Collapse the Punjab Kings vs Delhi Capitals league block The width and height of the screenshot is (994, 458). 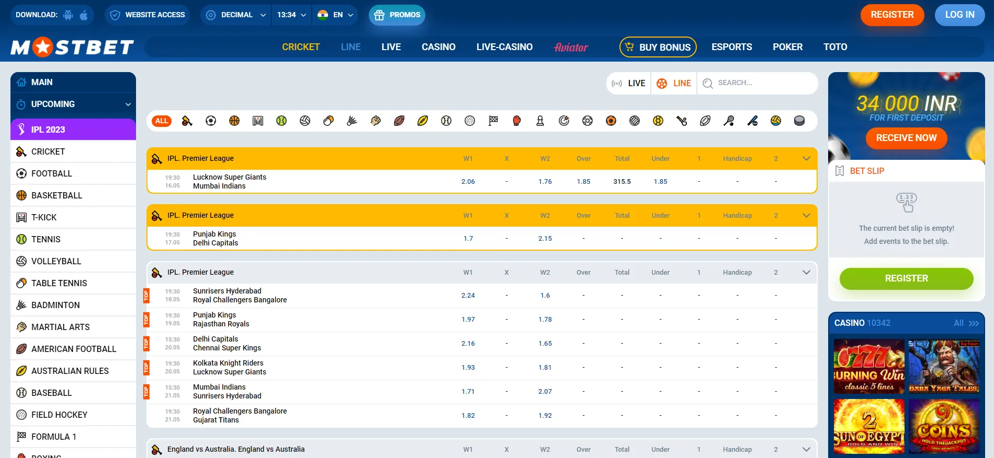(x=806, y=215)
